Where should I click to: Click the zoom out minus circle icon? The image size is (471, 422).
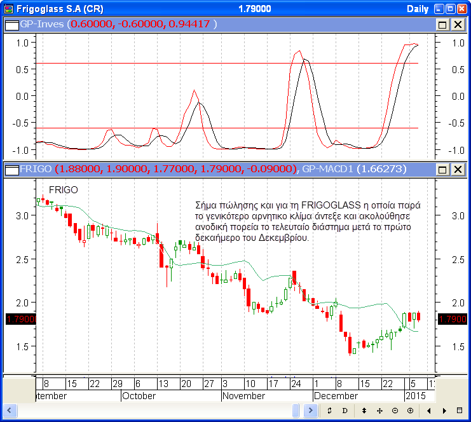tap(395, 411)
